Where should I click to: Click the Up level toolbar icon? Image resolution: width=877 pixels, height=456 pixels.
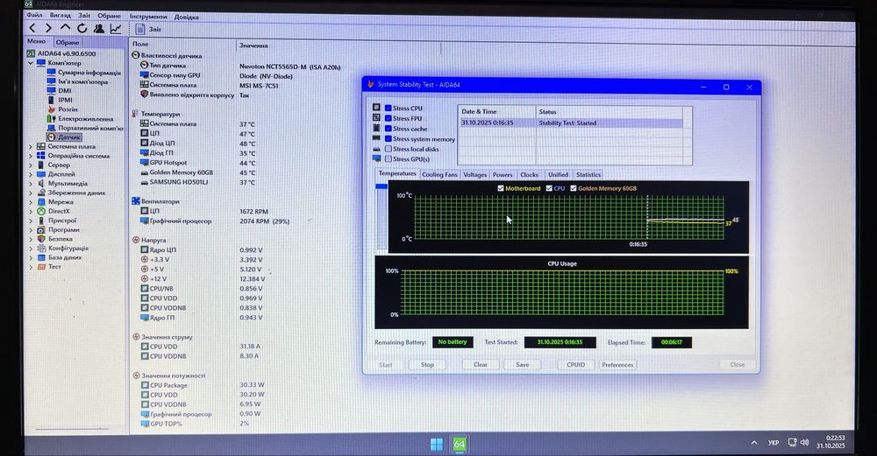tap(66, 28)
